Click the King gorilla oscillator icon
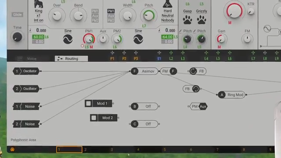The height and width of the screenshot is (158, 281). 39,4
